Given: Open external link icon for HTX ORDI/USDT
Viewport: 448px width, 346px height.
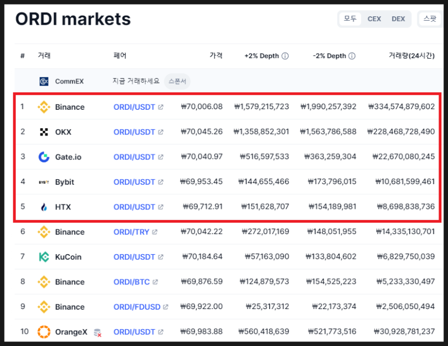Looking at the screenshot, I should pyautogui.click(x=161, y=207).
